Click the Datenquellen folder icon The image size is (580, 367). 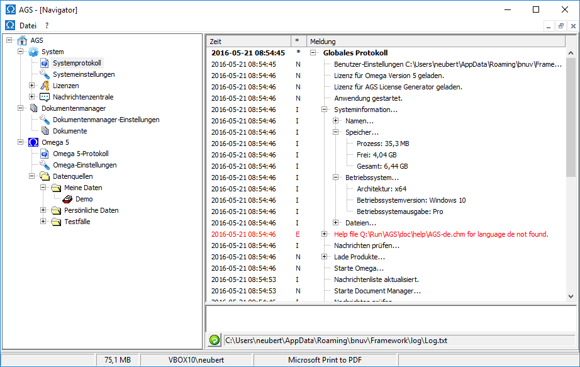point(45,176)
